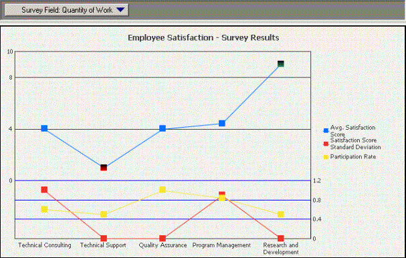The height and width of the screenshot is (258, 406).
Task: Click the Technical Consulting axis label
Action: pos(45,245)
